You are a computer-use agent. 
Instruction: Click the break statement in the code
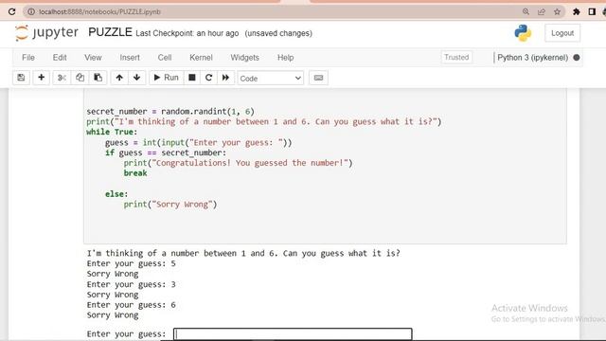coord(135,173)
